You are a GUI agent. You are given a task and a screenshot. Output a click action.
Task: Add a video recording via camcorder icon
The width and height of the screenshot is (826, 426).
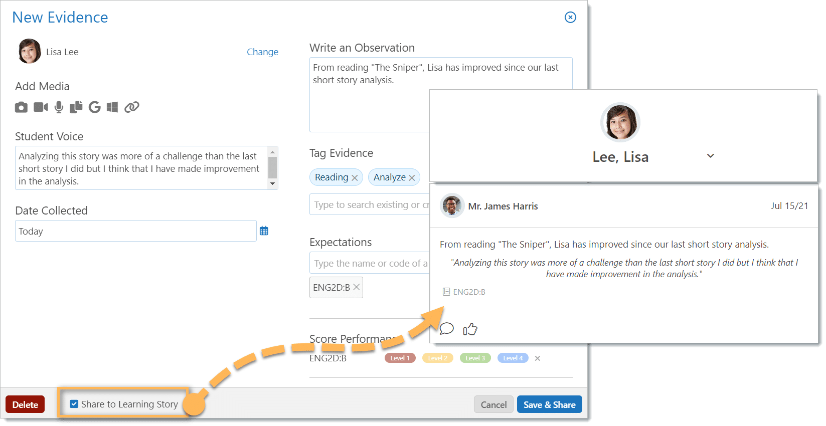(x=41, y=107)
